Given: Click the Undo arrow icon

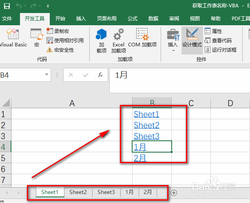Looking at the screenshot, I should point(19,6).
